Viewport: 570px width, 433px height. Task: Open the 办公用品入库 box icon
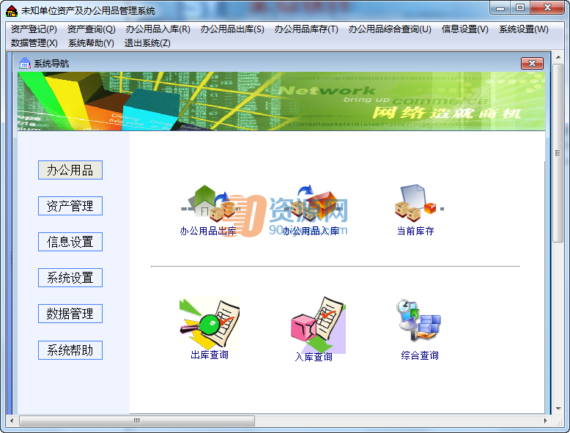pos(313,203)
